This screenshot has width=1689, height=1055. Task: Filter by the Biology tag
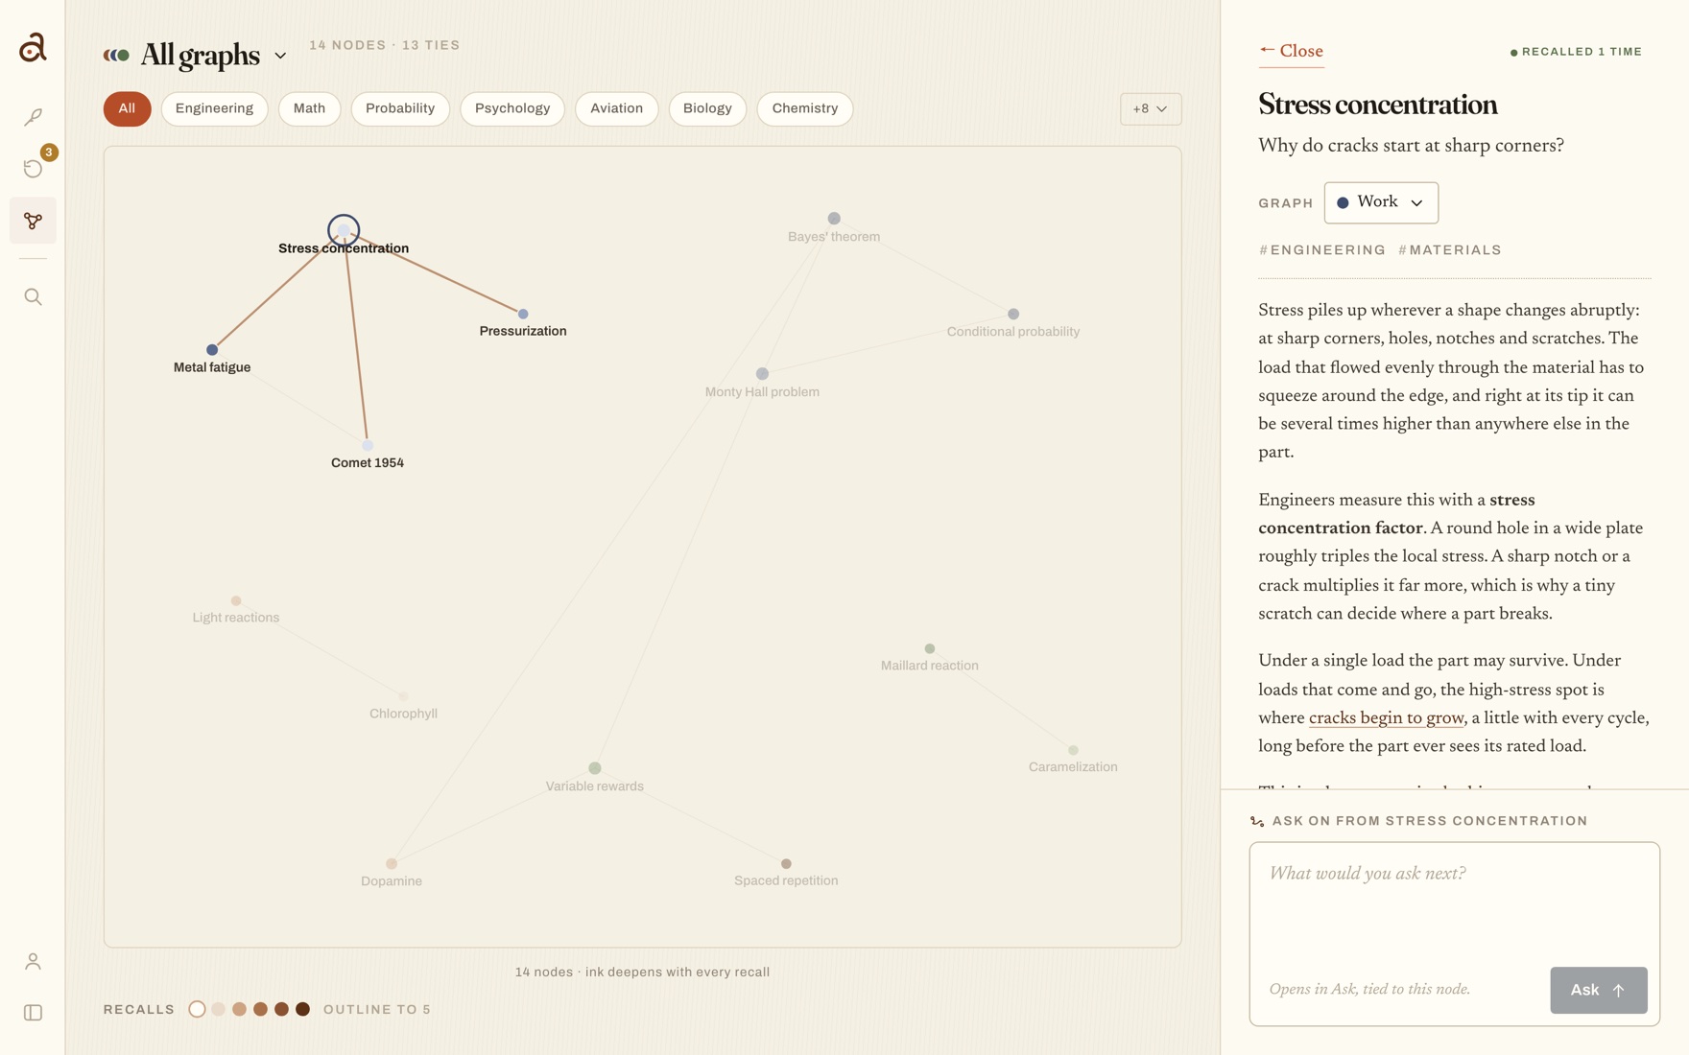coord(707,108)
